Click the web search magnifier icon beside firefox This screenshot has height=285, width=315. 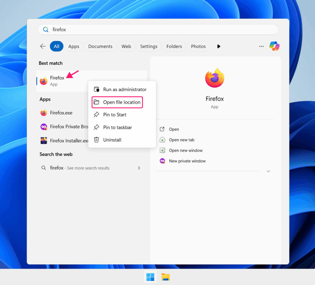click(43, 168)
